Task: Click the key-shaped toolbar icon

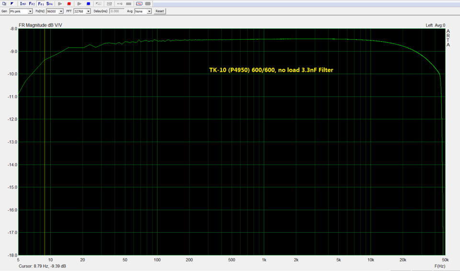Action: (x=120, y=3)
